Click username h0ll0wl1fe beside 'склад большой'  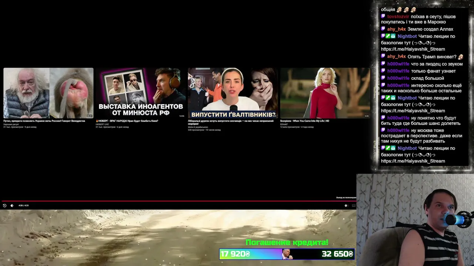[398, 78]
